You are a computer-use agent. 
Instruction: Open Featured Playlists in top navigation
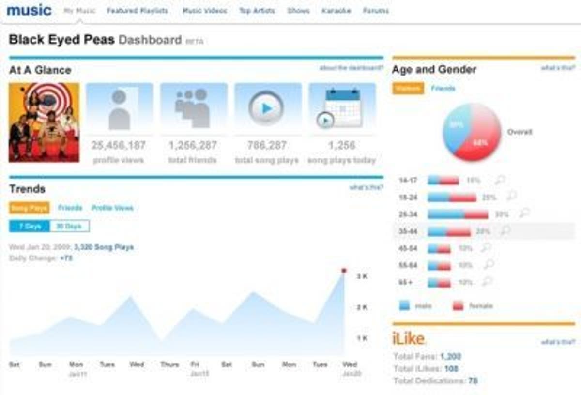point(138,11)
